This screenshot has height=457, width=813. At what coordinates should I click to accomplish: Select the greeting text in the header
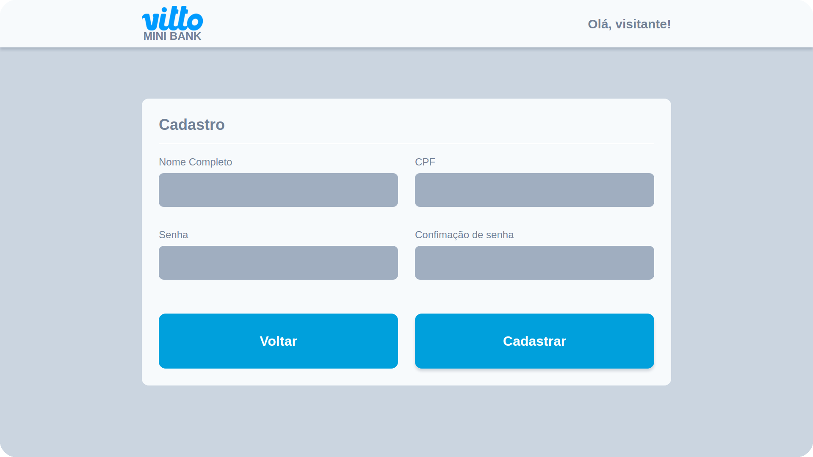coord(629,24)
